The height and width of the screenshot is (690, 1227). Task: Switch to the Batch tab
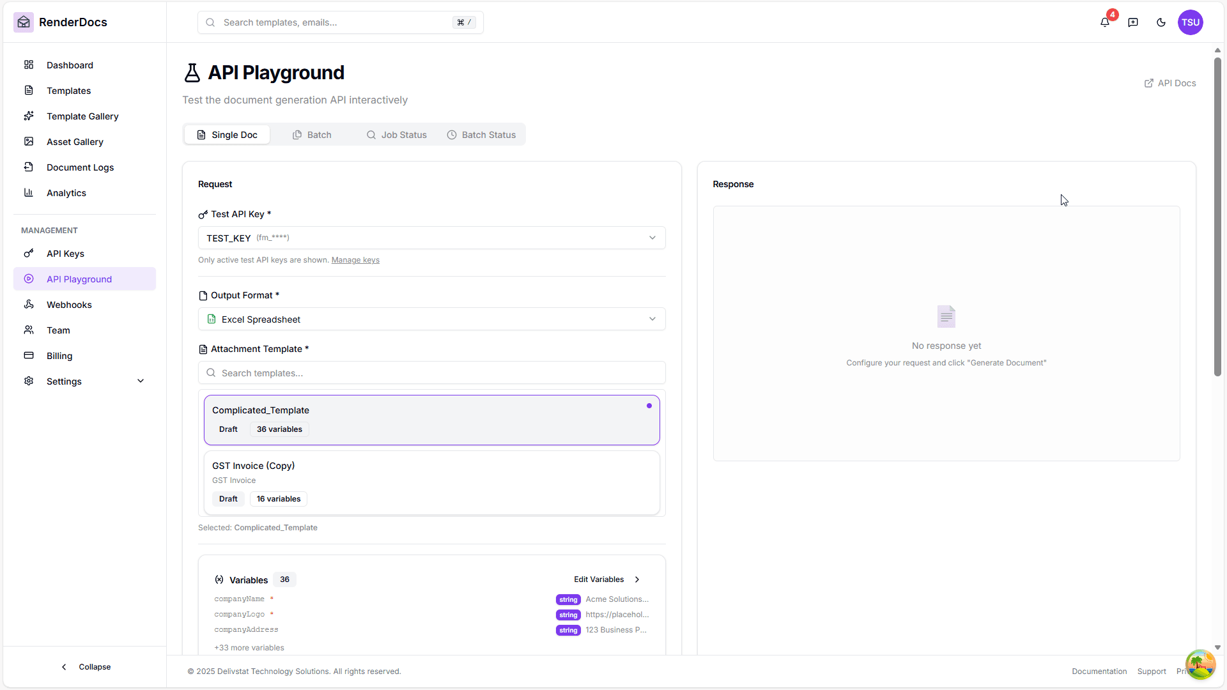(x=313, y=135)
